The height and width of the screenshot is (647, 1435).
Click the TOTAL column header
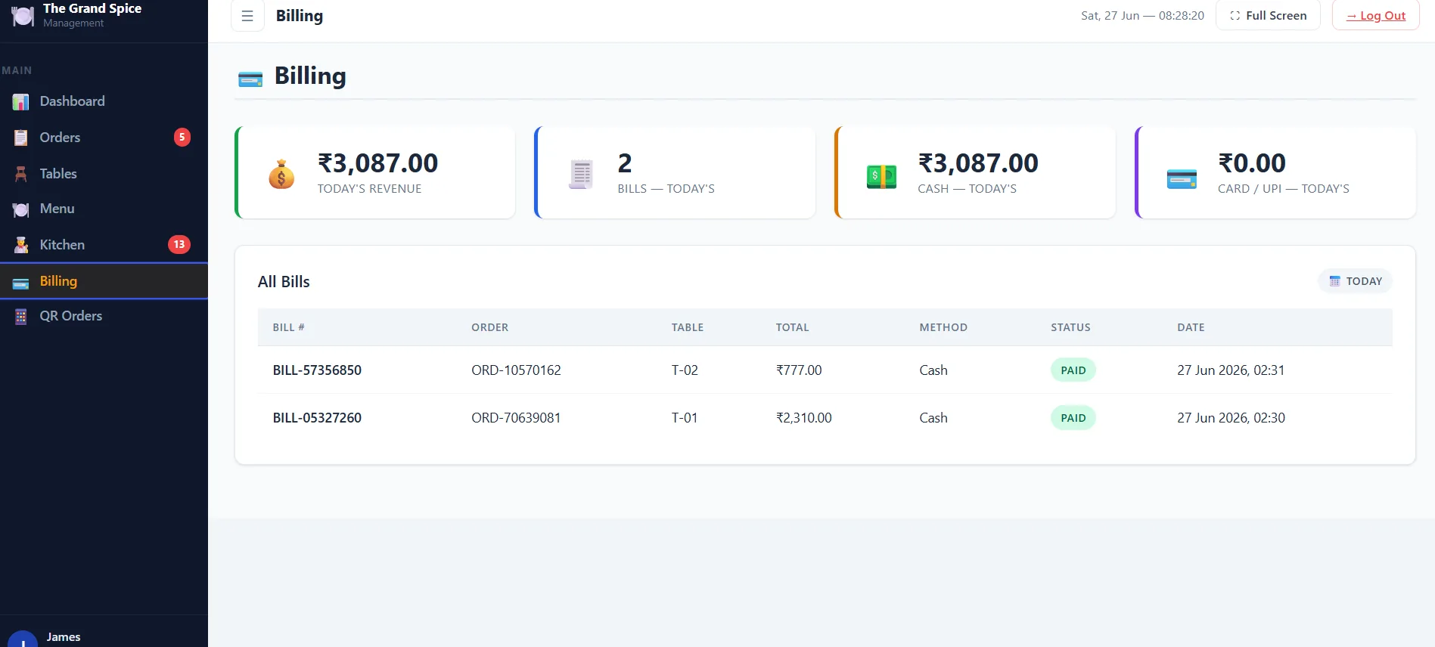792,327
